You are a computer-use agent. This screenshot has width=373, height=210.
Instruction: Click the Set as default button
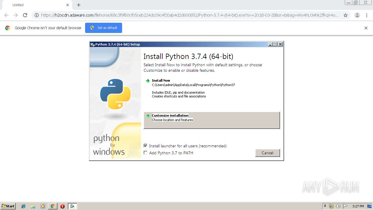103,28
